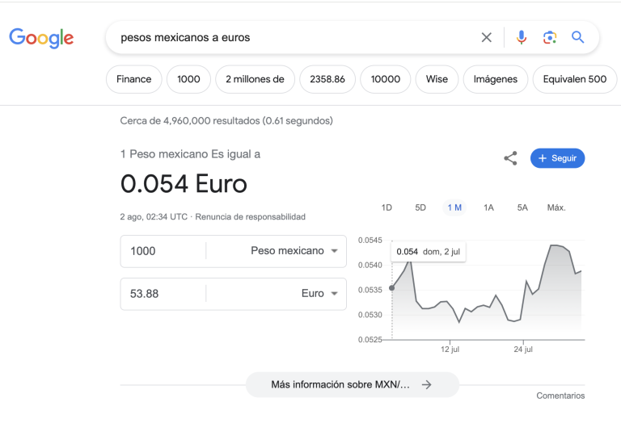Follow the MXN/EUR pair with Seguir
This screenshot has height=427, width=621.
pos(557,159)
